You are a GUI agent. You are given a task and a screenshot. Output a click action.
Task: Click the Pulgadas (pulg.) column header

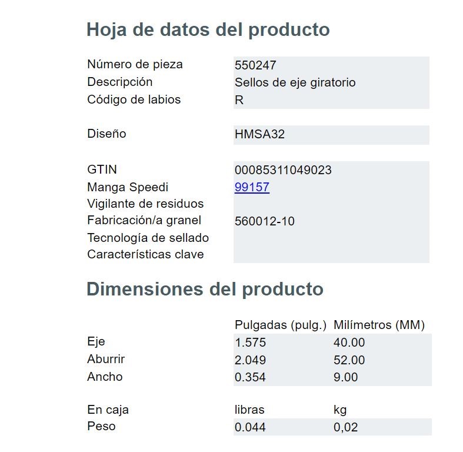tap(281, 325)
